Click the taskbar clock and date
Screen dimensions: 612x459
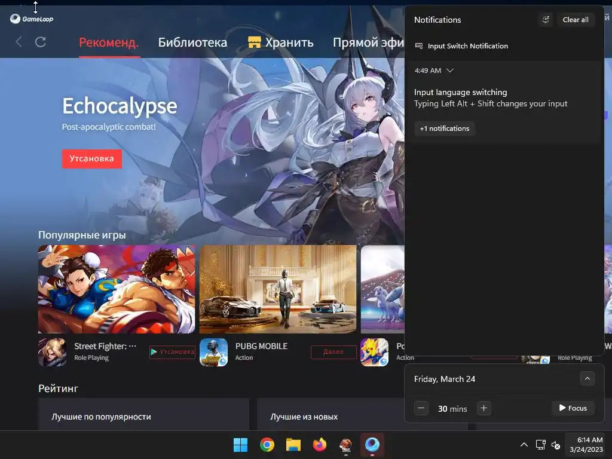click(x=586, y=445)
